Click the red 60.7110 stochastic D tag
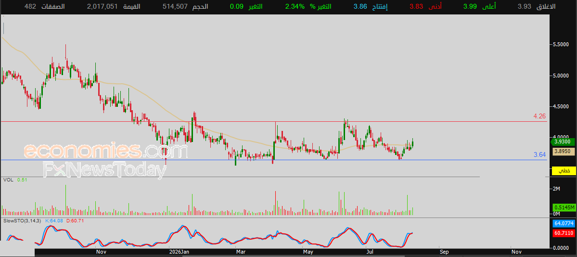 coord(564,233)
